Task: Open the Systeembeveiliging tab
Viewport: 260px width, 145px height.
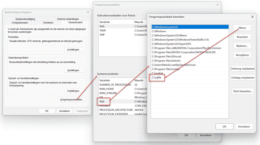Action: [25, 19]
